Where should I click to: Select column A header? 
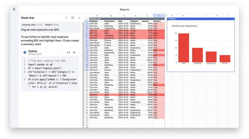pos(96,16)
